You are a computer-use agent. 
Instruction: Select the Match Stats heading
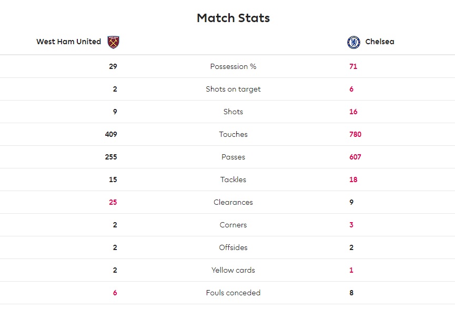click(234, 18)
